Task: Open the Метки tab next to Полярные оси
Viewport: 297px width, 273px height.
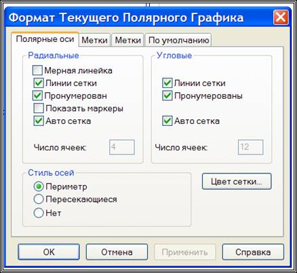Action: click(x=94, y=40)
